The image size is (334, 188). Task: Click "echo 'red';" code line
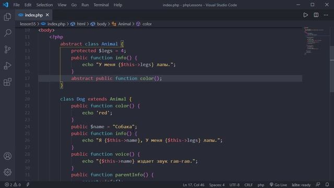[x=97, y=113]
